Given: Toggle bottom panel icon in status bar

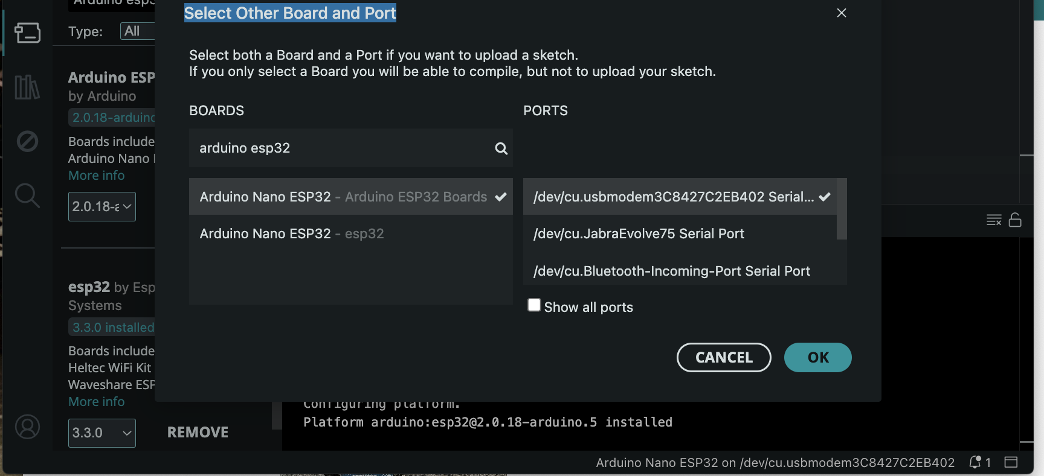Looking at the screenshot, I should point(1011,463).
